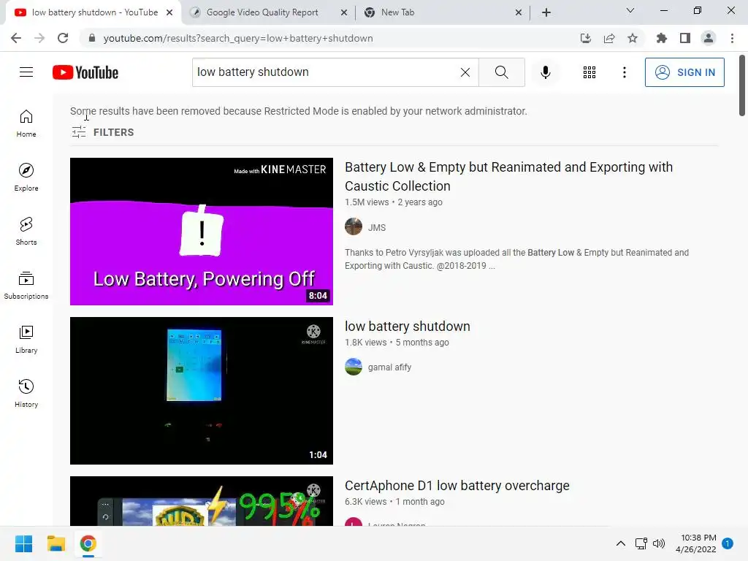Show hidden system tray icons
The image size is (748, 561).
click(x=621, y=543)
